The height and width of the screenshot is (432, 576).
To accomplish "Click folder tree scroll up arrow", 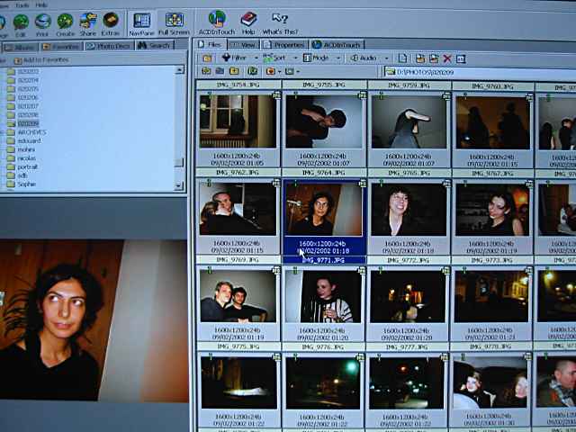I will [x=179, y=69].
